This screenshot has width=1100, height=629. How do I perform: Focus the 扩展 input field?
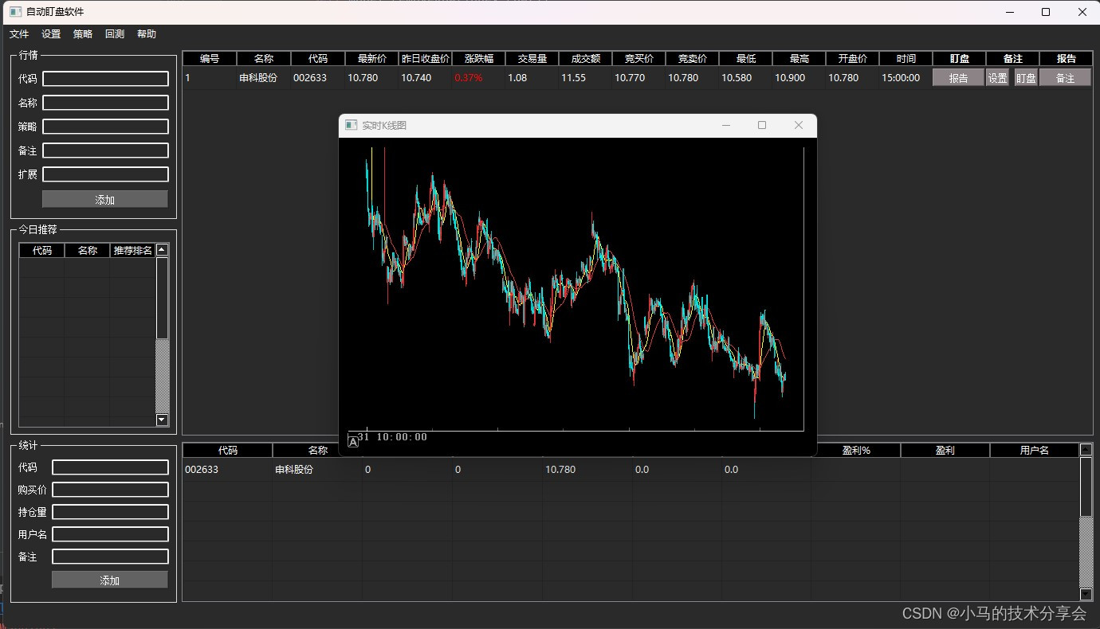click(x=106, y=174)
